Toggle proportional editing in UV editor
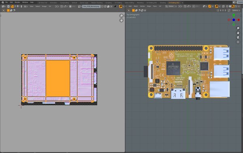243x153 pixels. (70, 6)
